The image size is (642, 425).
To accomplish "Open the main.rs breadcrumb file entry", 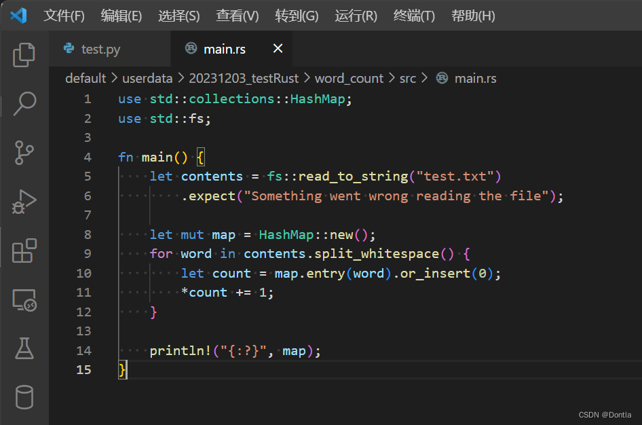I will [x=475, y=78].
